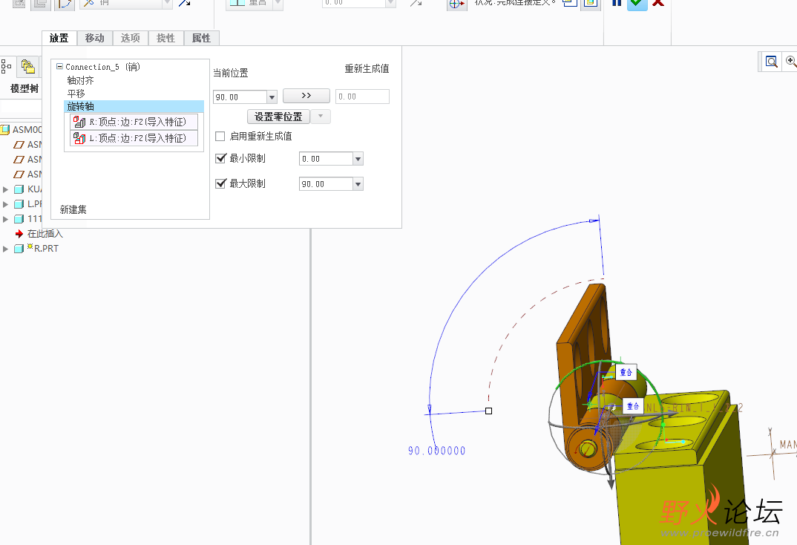Select the first ASM datum plane
The height and width of the screenshot is (545, 797).
[x=19, y=144]
